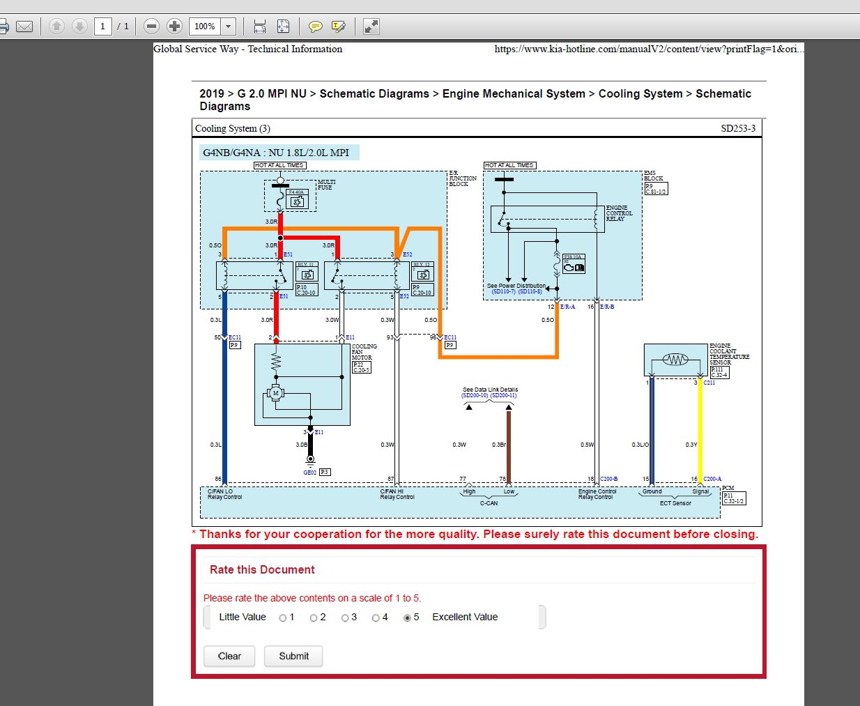Click the Clear button
Screen dimensions: 860x706
[229, 656]
